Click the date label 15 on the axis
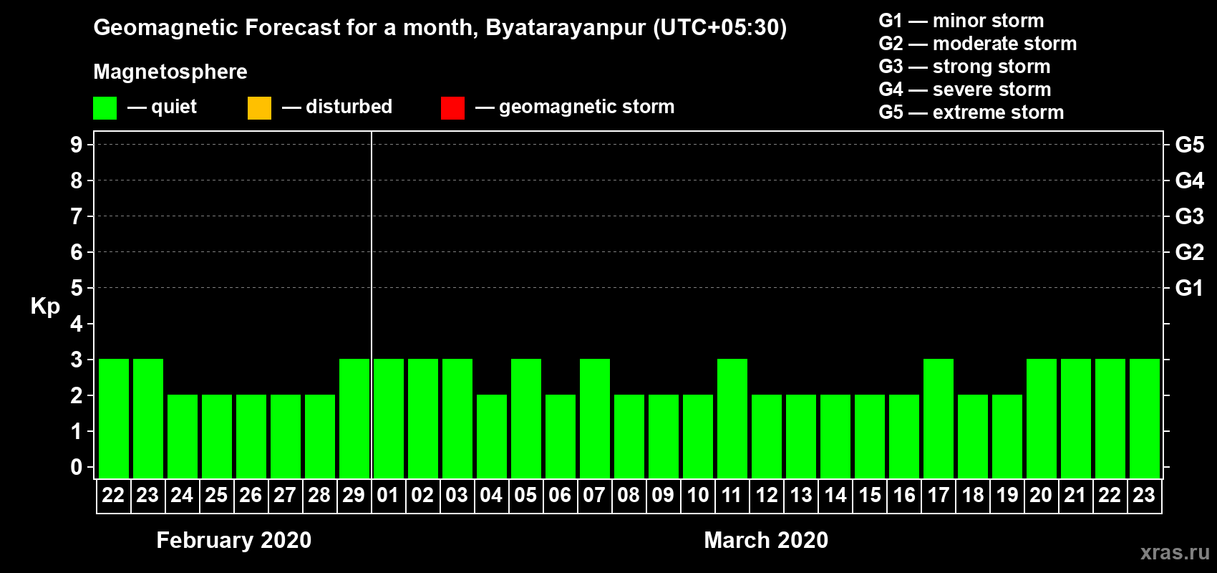Screen dimensions: 1217x573 tap(870, 495)
